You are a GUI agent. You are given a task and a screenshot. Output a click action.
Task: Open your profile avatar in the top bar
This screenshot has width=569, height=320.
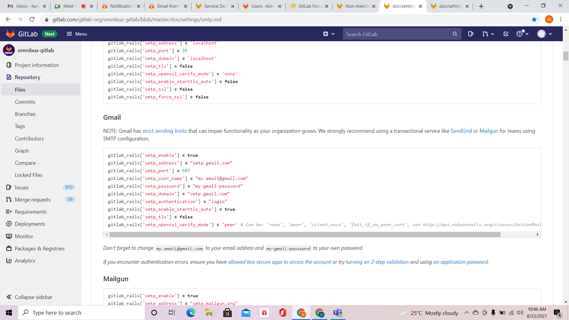(542, 34)
